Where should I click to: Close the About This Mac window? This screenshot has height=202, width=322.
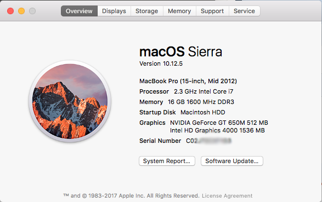coord(10,11)
